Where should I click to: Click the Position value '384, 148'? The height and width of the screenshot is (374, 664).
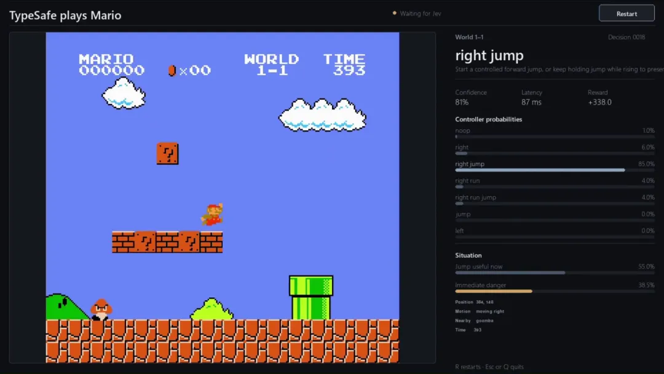click(x=484, y=302)
